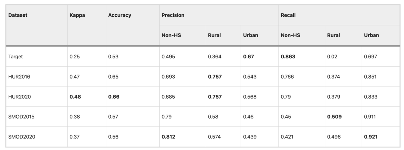This screenshot has height=150, width=404.
Task: Click the bold 0.863 recall cell
Action: [287, 57]
